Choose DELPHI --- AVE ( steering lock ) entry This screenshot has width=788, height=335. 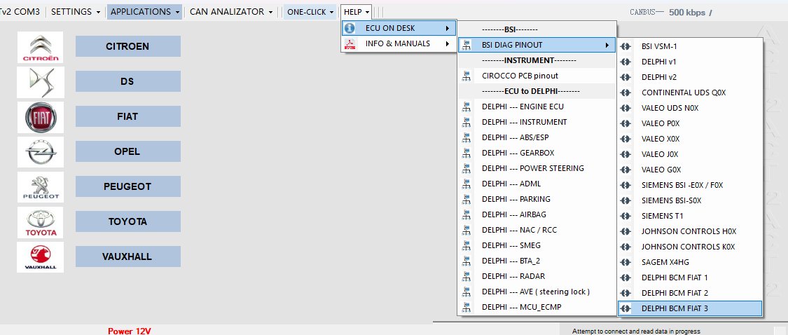point(537,292)
